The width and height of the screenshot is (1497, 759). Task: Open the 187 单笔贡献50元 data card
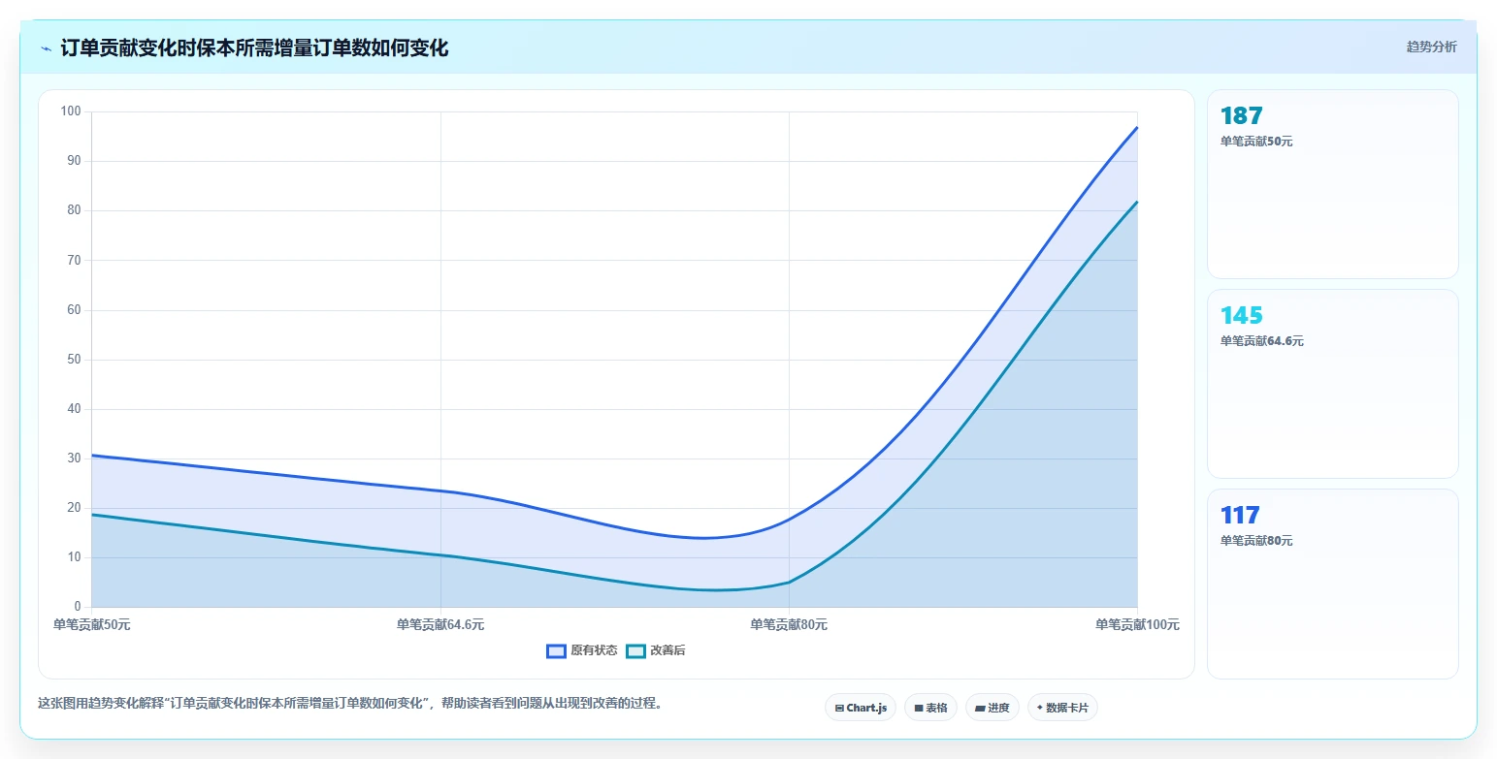1332,184
